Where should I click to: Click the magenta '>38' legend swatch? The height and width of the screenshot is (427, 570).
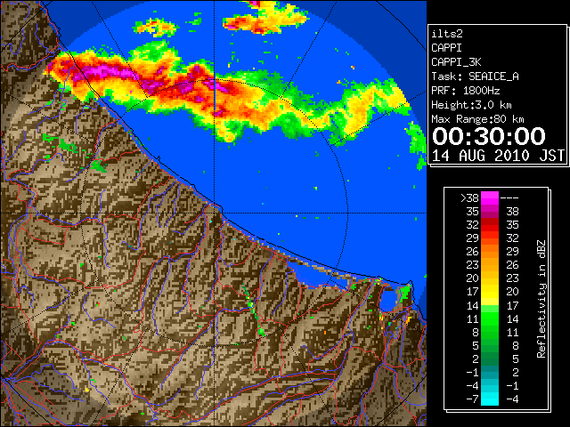tap(490, 198)
